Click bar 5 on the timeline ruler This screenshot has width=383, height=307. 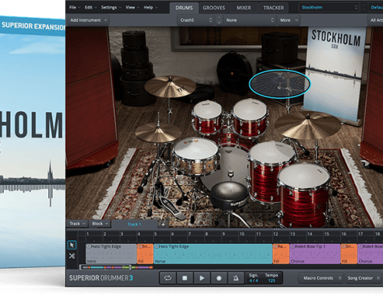(155, 234)
